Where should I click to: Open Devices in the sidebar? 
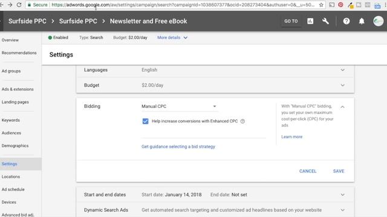(9, 203)
